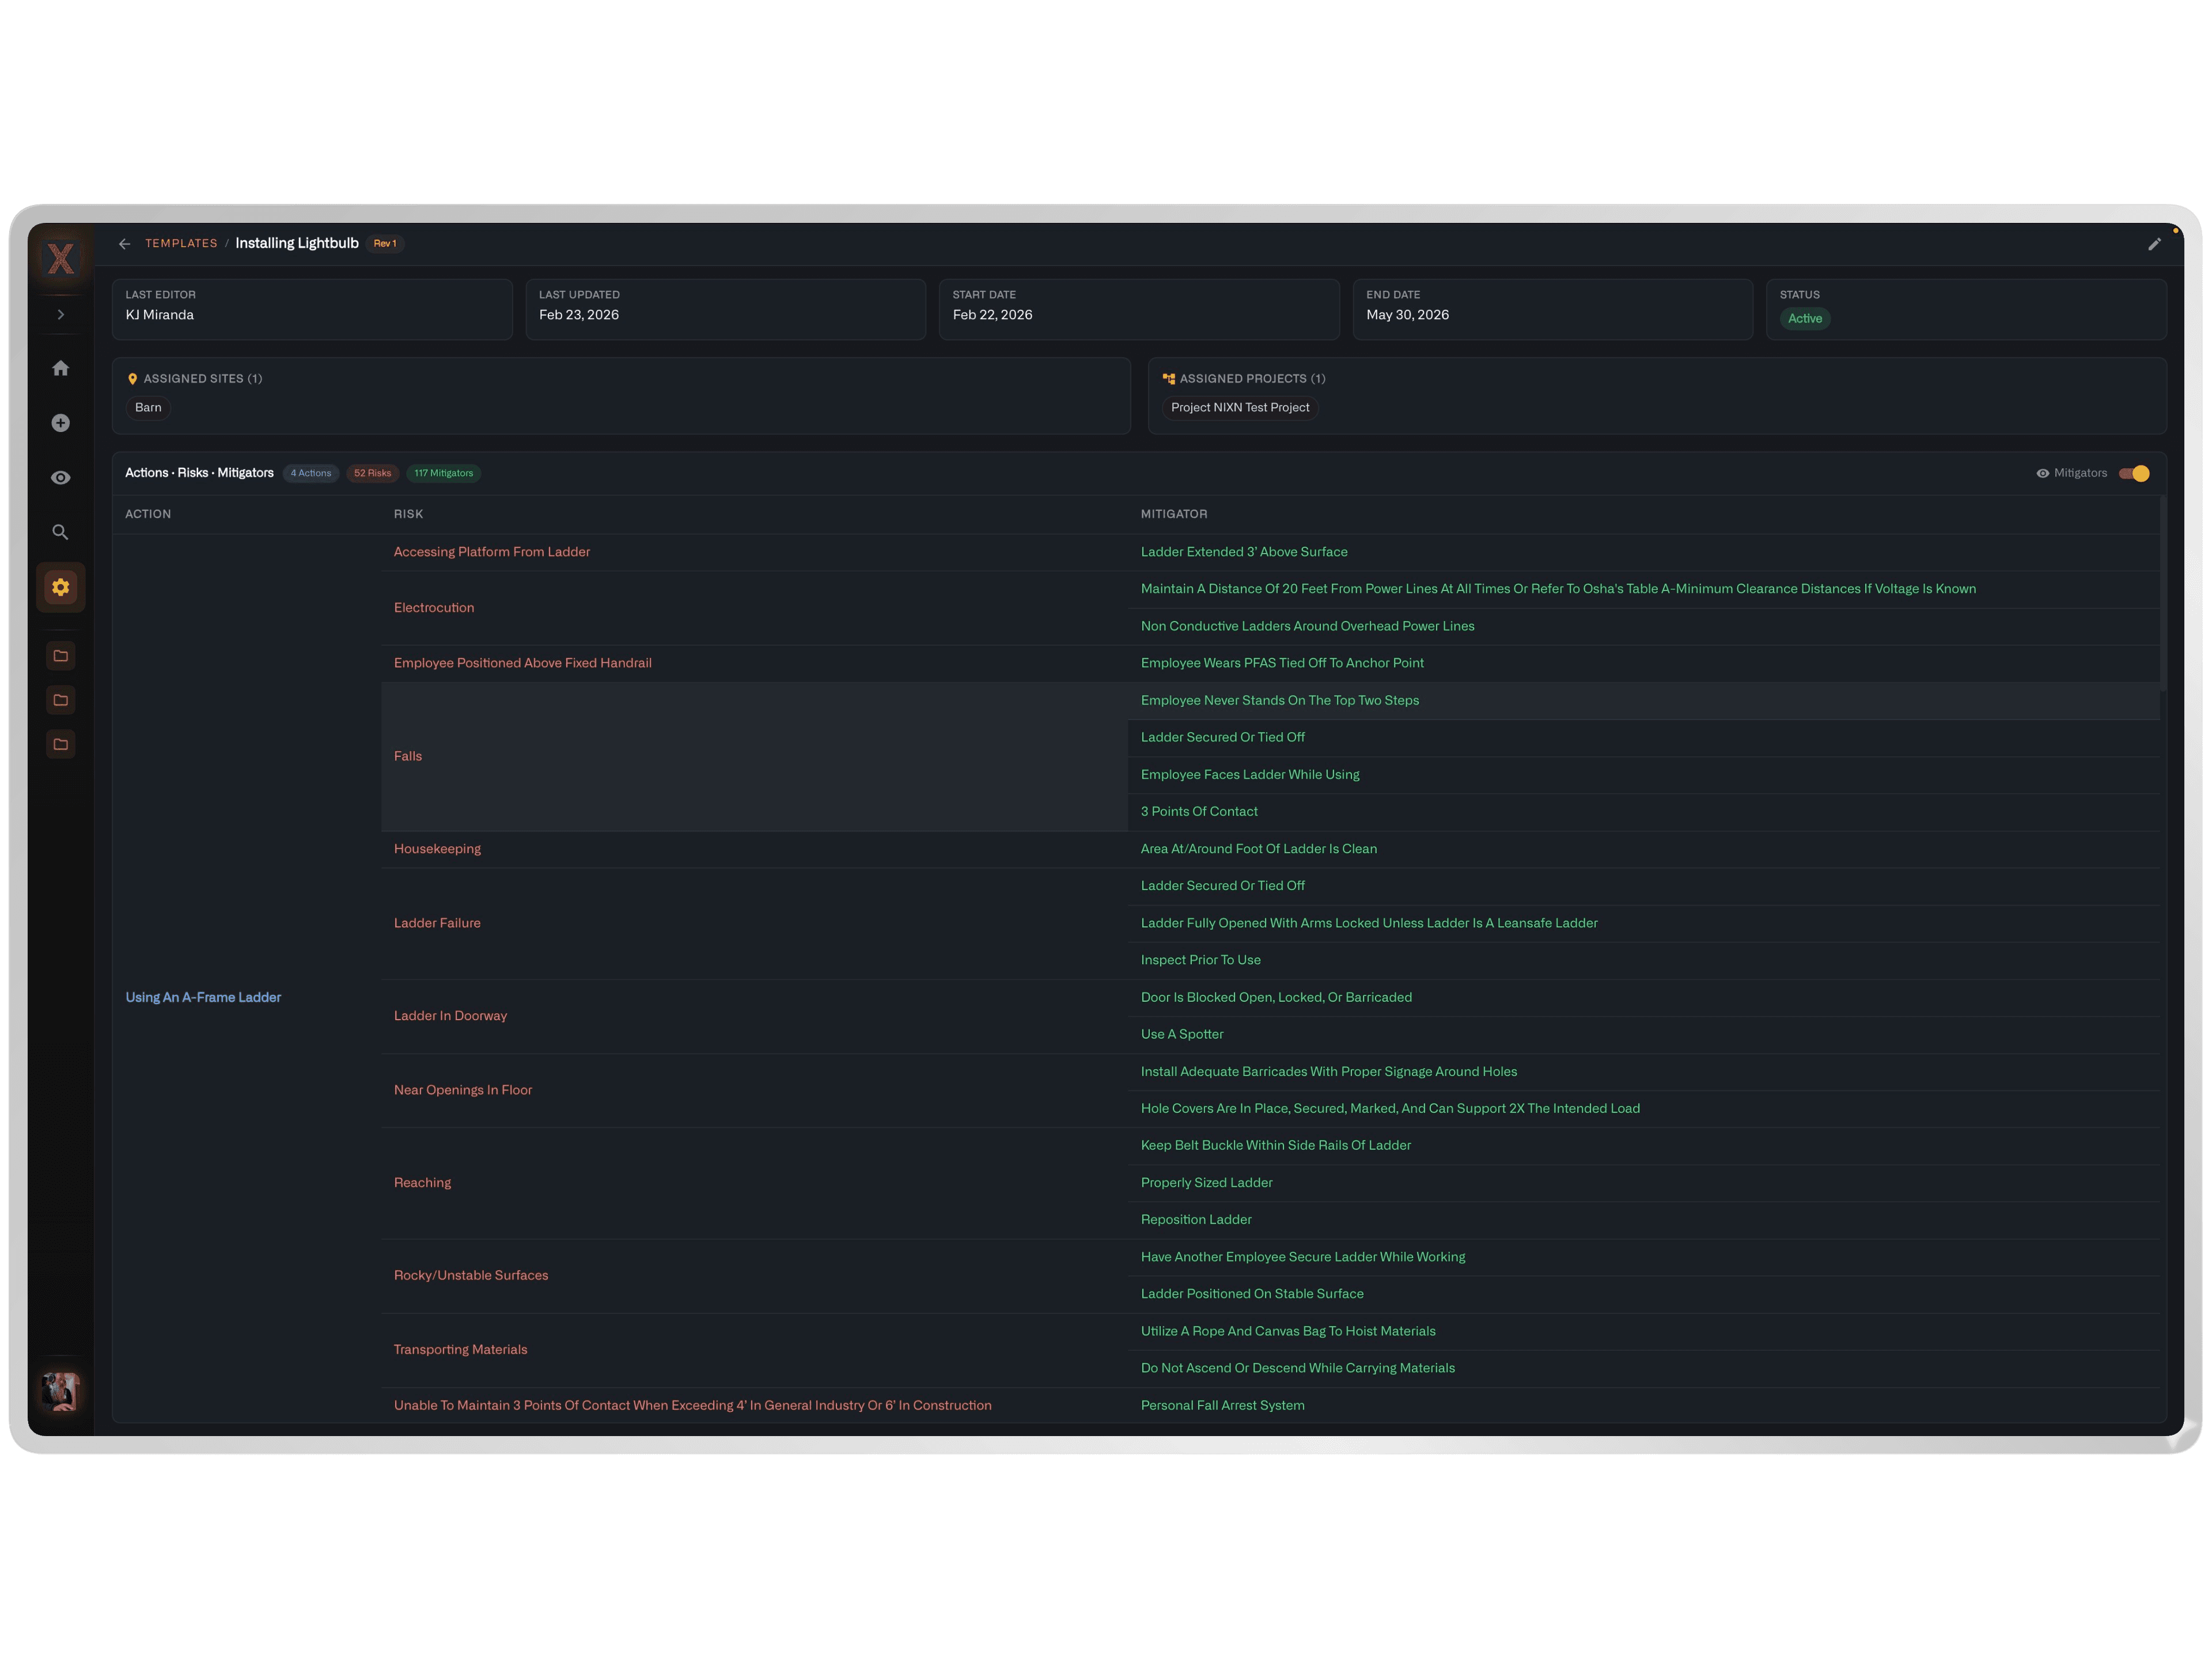Select the Rocky/Unstable Surfaces risk
This screenshot has height=1659, width=2212.
pos(471,1275)
